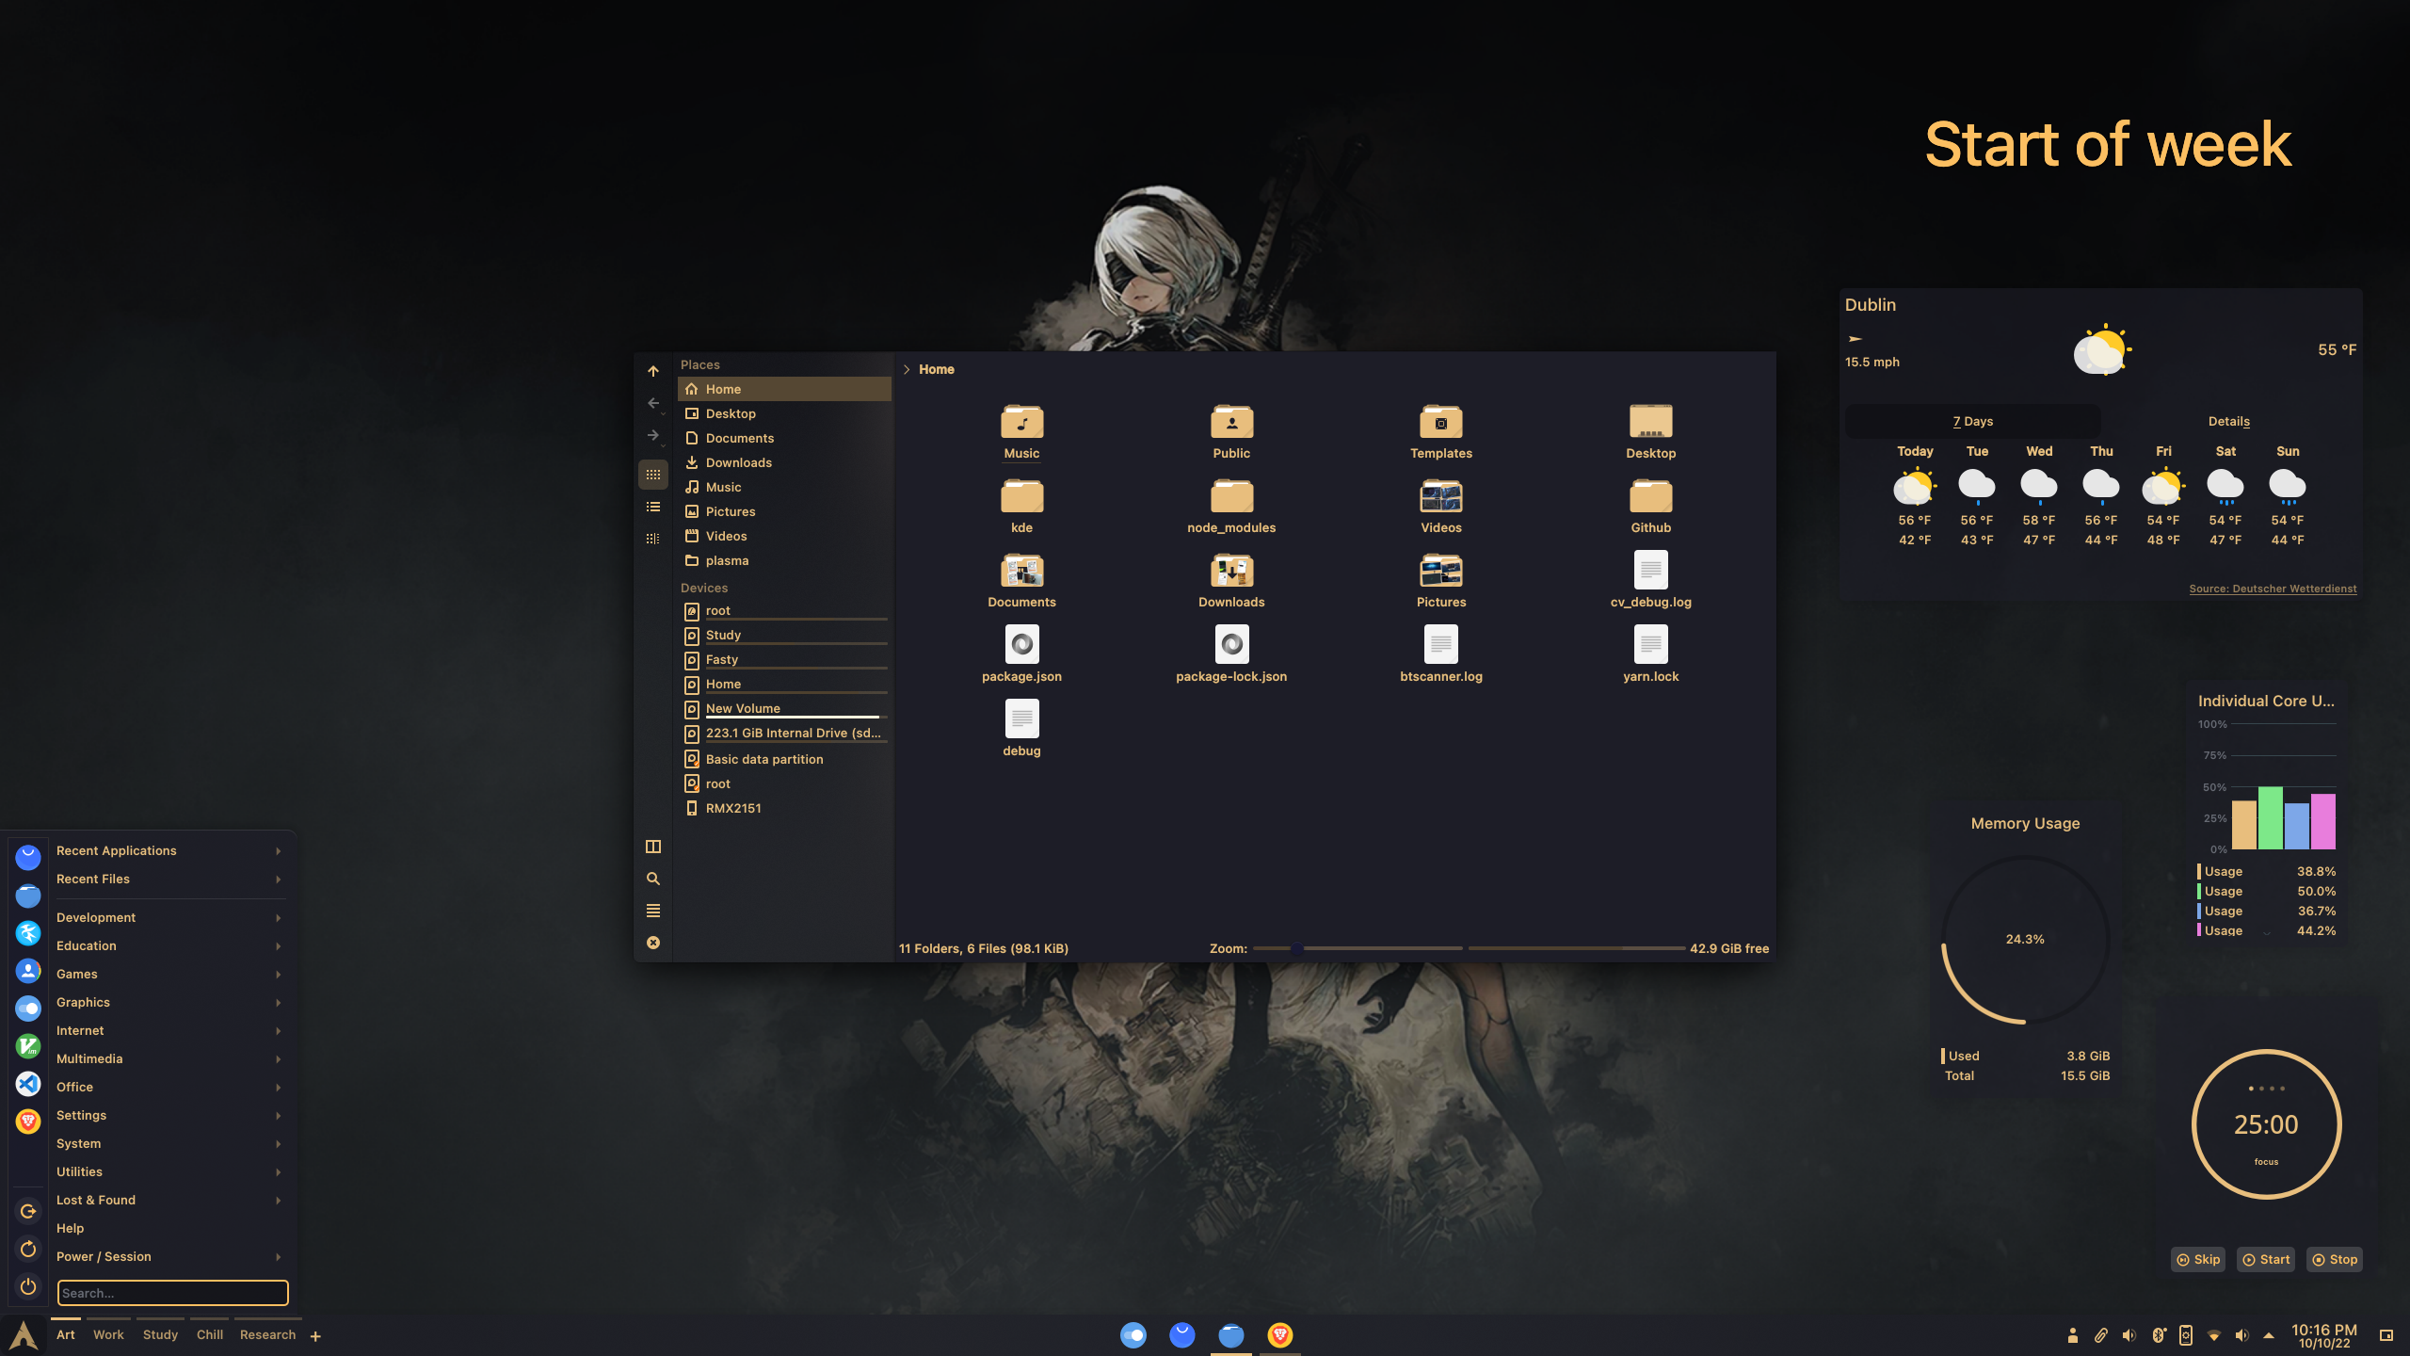This screenshot has height=1356, width=2410.
Task: Open the Deutscher Wetterdienst source link
Action: pos(2273,589)
